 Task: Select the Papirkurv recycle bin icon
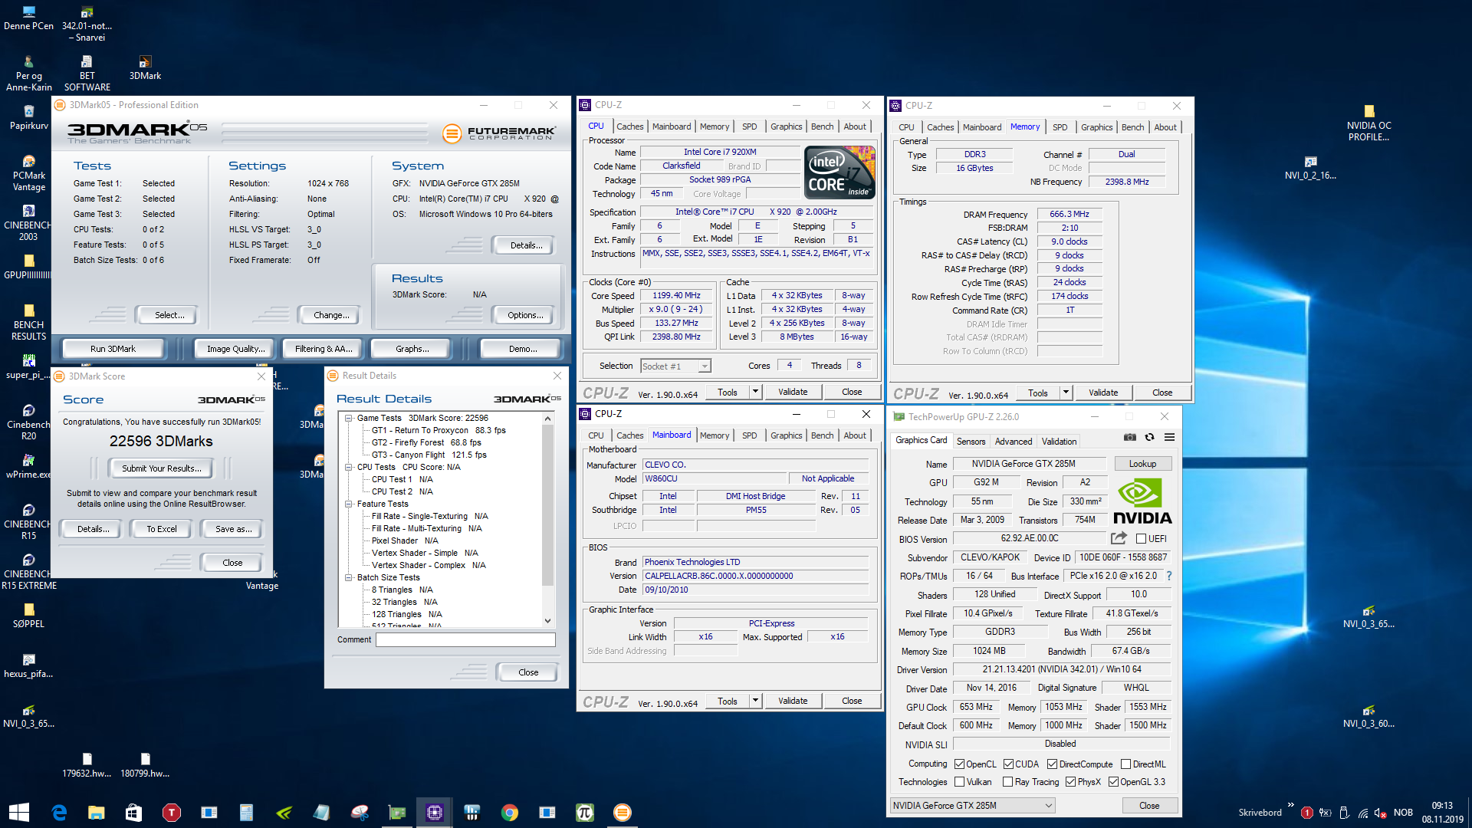(28, 118)
